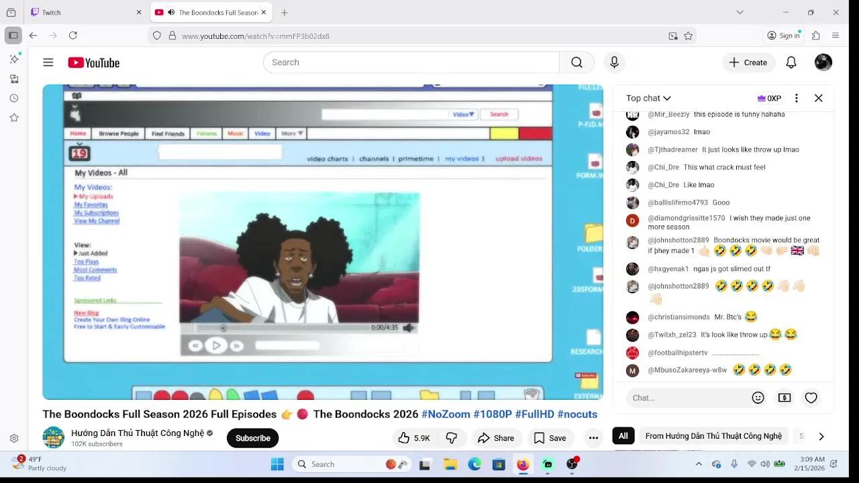Image resolution: width=859 pixels, height=483 pixels.
Task: Open the chat emoji picker
Action: [x=758, y=398]
